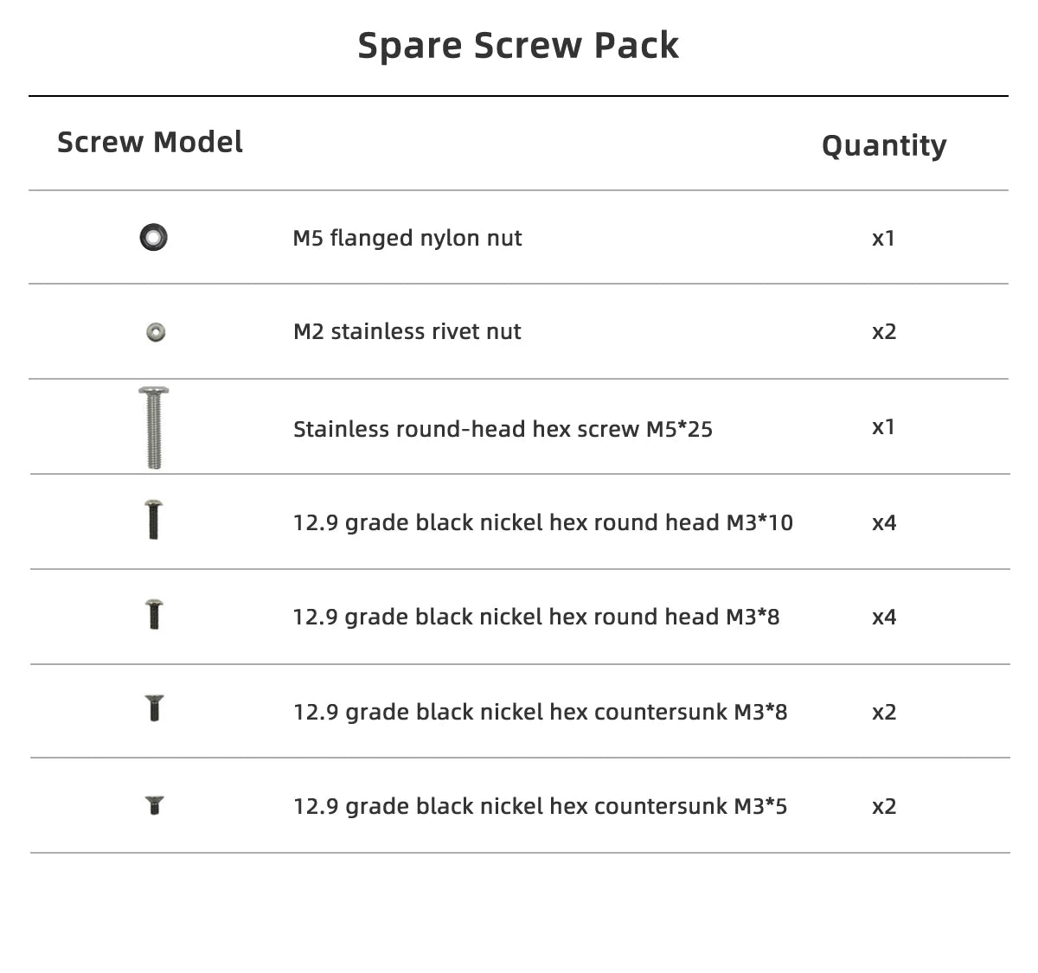Select the Stainless round-head hex screw M5*25 label
This screenshot has height=973, width=1038.
coord(503,429)
